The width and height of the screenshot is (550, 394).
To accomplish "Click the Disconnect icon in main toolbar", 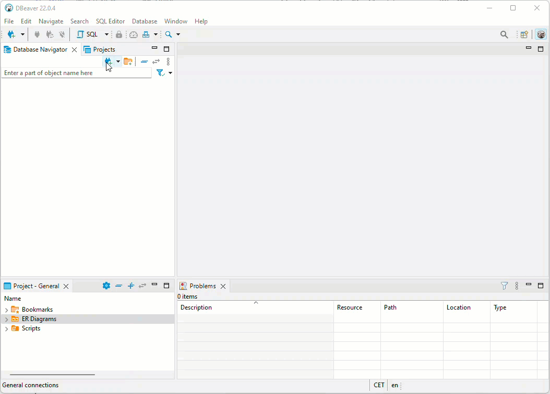I will point(62,34).
